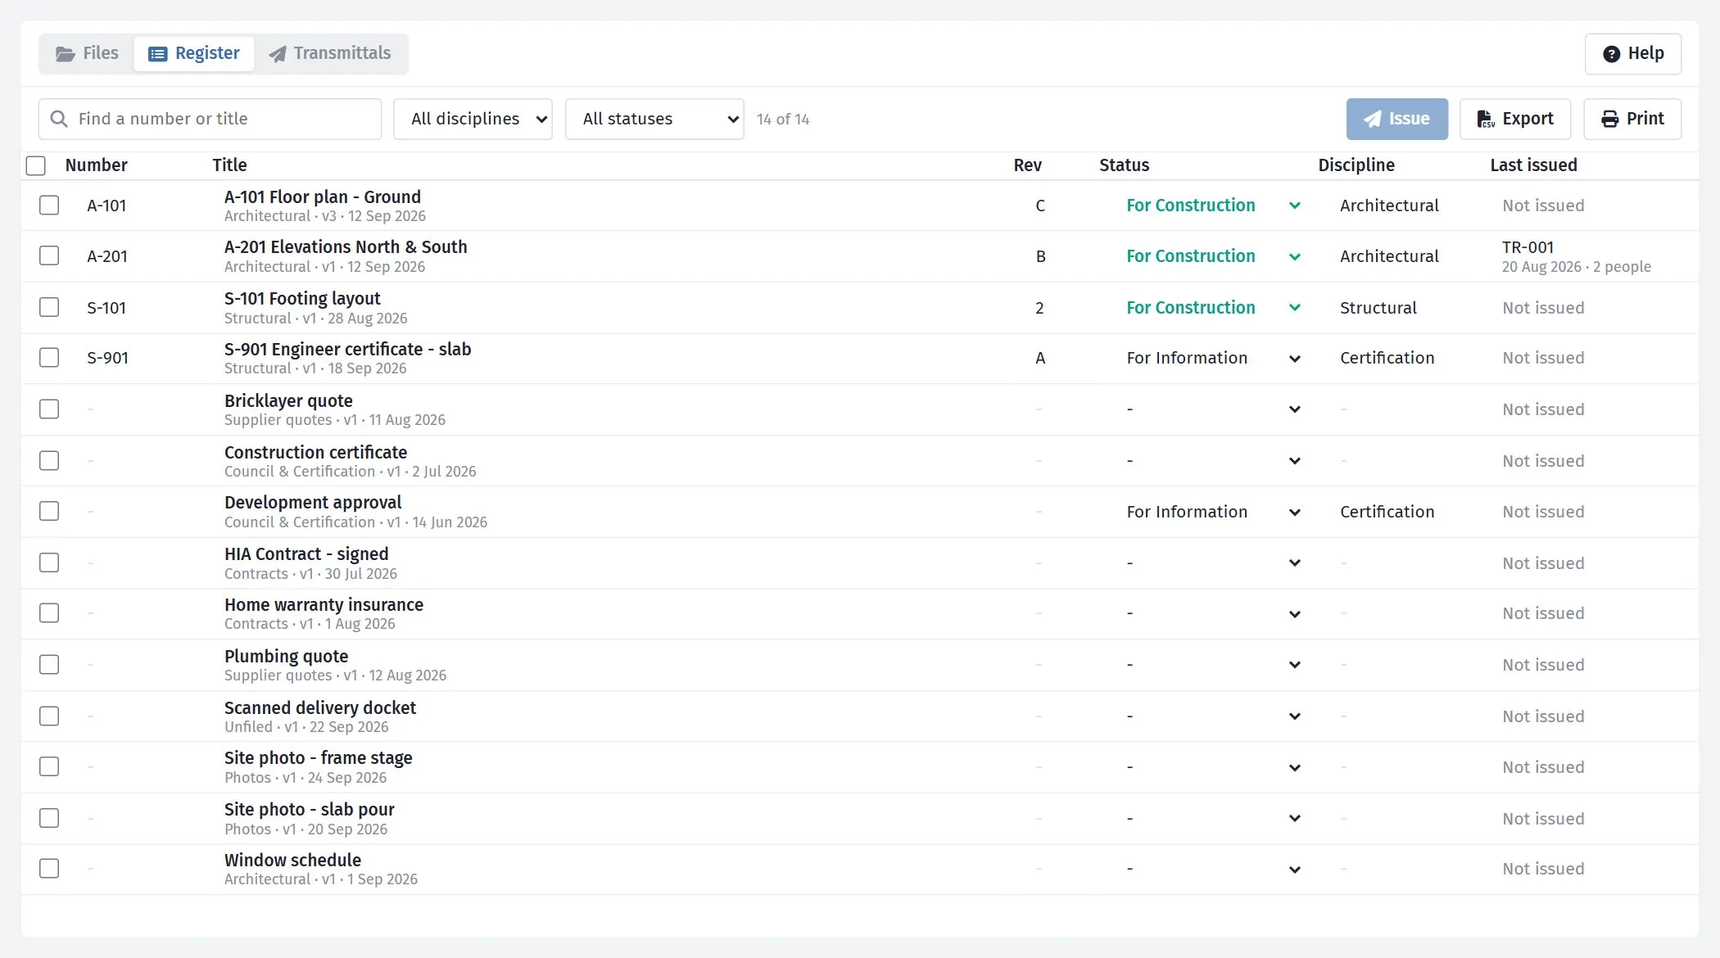Expand status dropdown for A-101 Floor plan

(1213, 206)
